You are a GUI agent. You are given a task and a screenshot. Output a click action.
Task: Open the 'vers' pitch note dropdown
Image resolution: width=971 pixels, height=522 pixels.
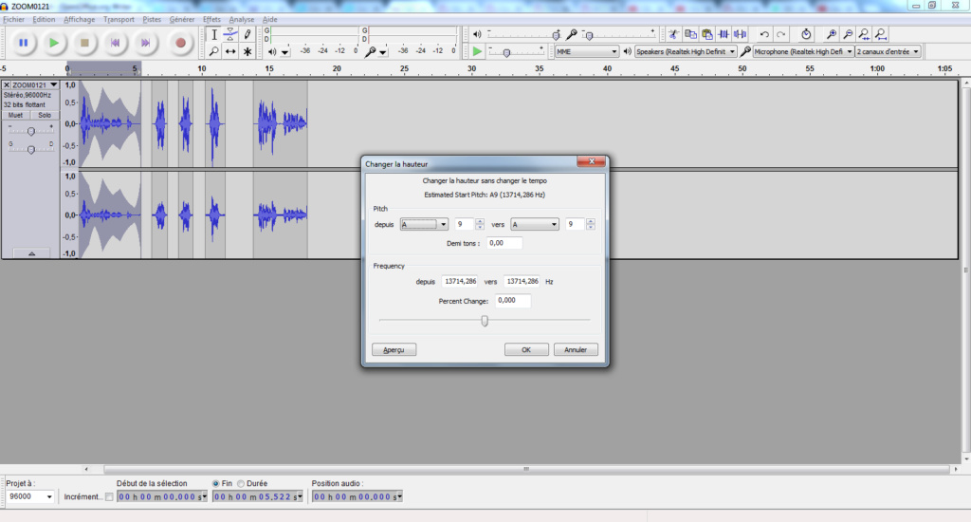tap(535, 224)
